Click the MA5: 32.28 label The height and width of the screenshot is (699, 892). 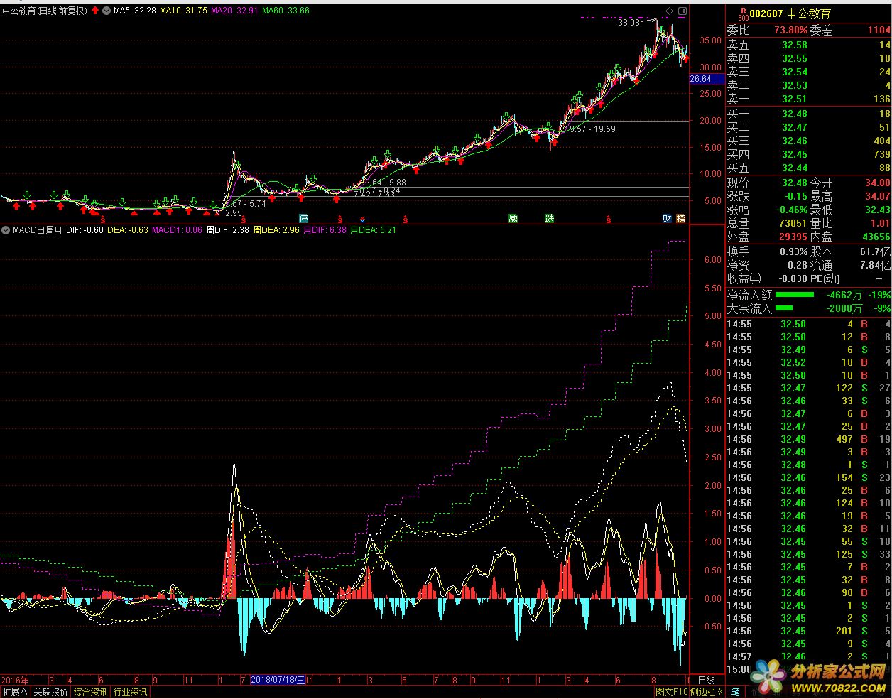click(134, 11)
